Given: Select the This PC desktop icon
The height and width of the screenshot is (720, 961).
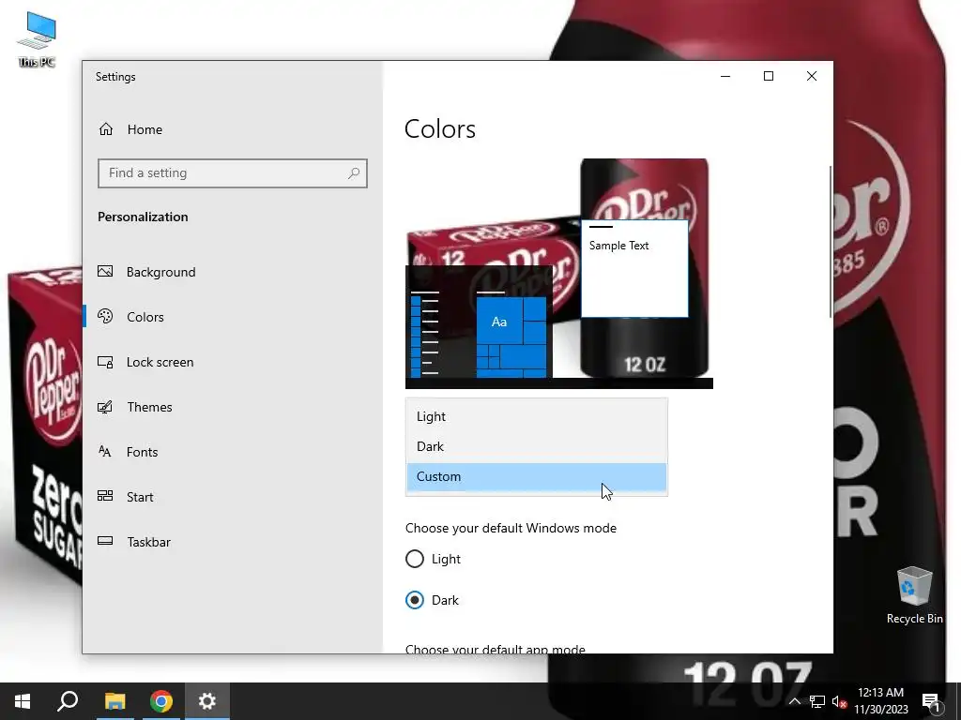Looking at the screenshot, I should 37,39.
